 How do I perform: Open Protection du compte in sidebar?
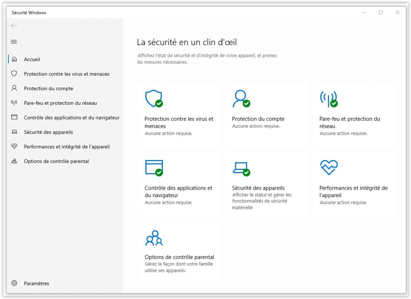pos(65,89)
